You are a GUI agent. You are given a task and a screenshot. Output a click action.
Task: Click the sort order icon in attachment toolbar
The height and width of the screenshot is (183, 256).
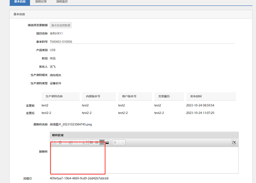pyautogui.click(x=122, y=143)
